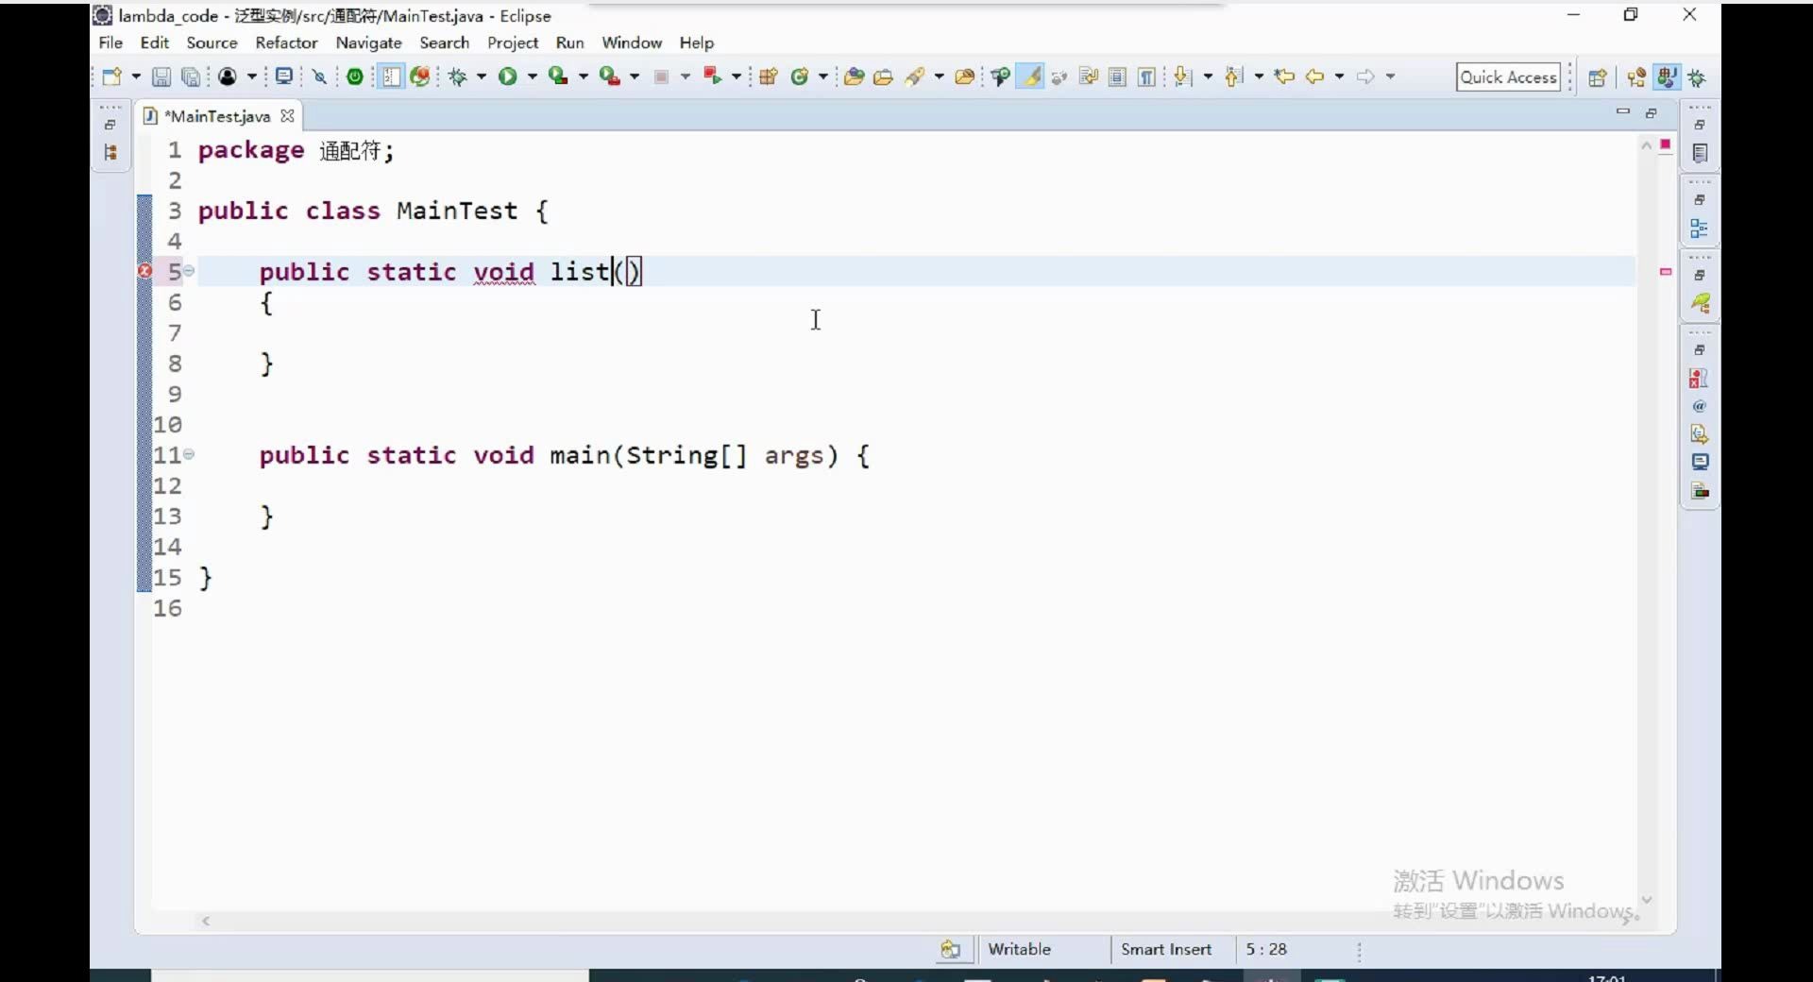Screen dimensions: 1813x982
Task: Open the Next Annotation dropdown arrow
Action: click(1208, 76)
